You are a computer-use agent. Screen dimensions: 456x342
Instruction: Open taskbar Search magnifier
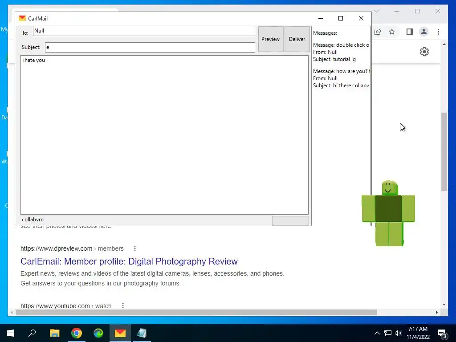[32, 333]
